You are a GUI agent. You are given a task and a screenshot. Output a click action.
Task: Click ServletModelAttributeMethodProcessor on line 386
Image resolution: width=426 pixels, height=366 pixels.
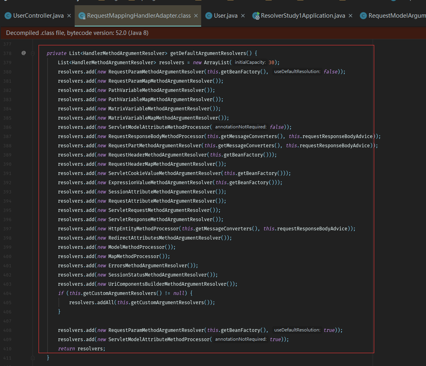(159, 127)
